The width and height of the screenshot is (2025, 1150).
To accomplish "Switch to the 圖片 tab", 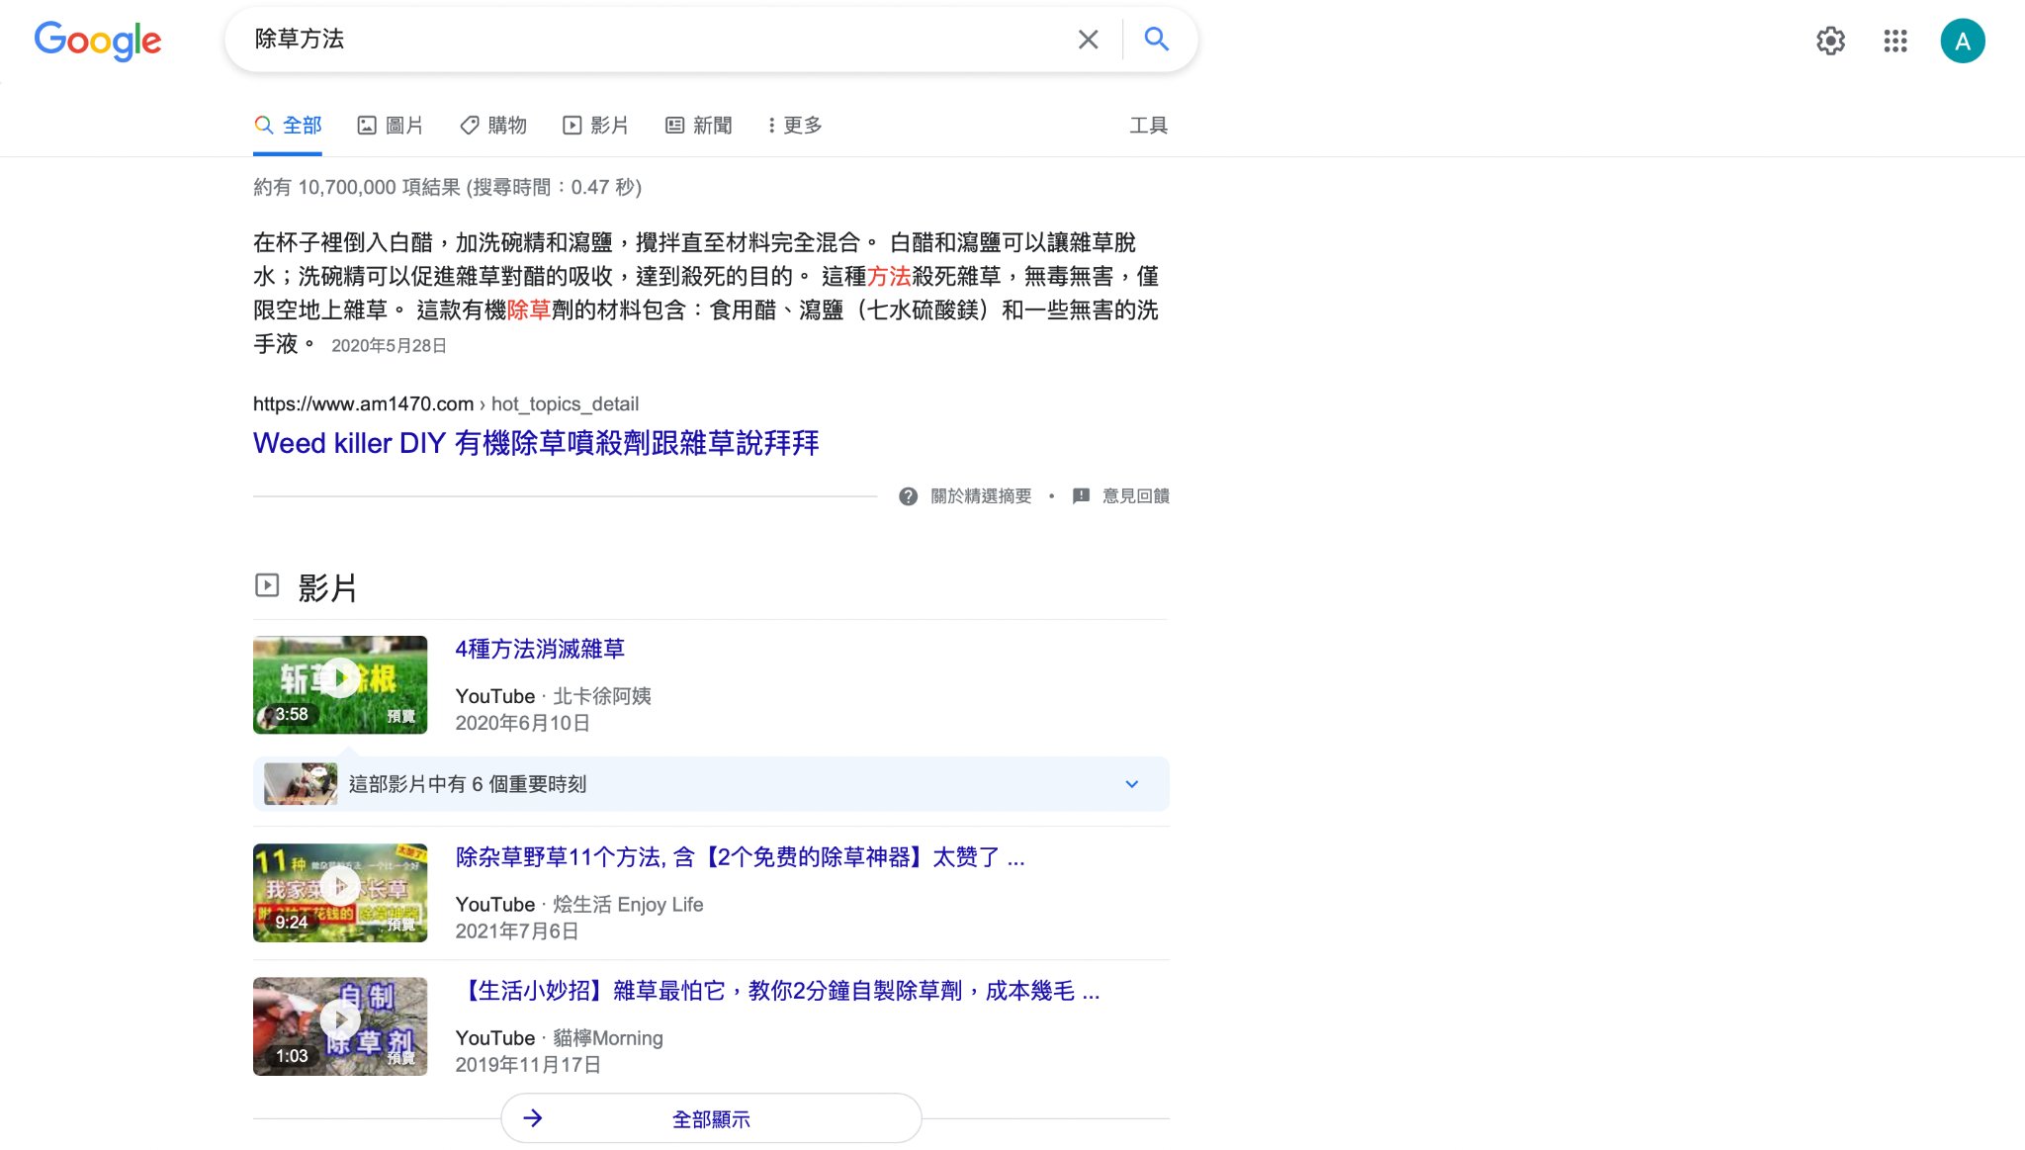I will pos(390,126).
